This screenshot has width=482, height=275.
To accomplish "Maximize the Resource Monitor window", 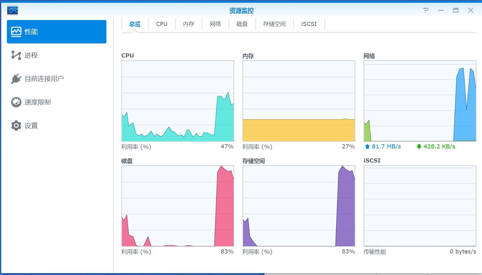I will click(x=456, y=10).
